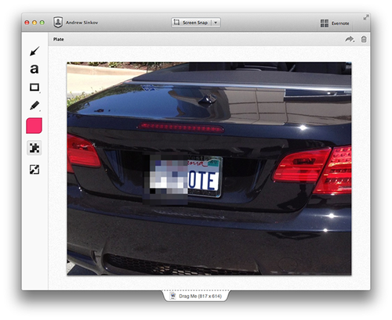Image resolution: width=392 pixels, height=320 pixels.
Task: Select the Rectangle shape tool
Action: tap(34, 87)
